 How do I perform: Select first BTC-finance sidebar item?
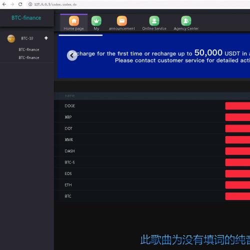tap(29, 49)
